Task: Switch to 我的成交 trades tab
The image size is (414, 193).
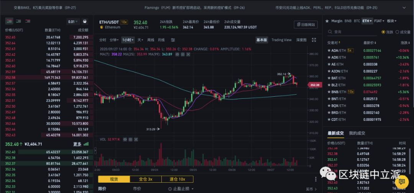Action: pyautogui.click(x=357, y=133)
